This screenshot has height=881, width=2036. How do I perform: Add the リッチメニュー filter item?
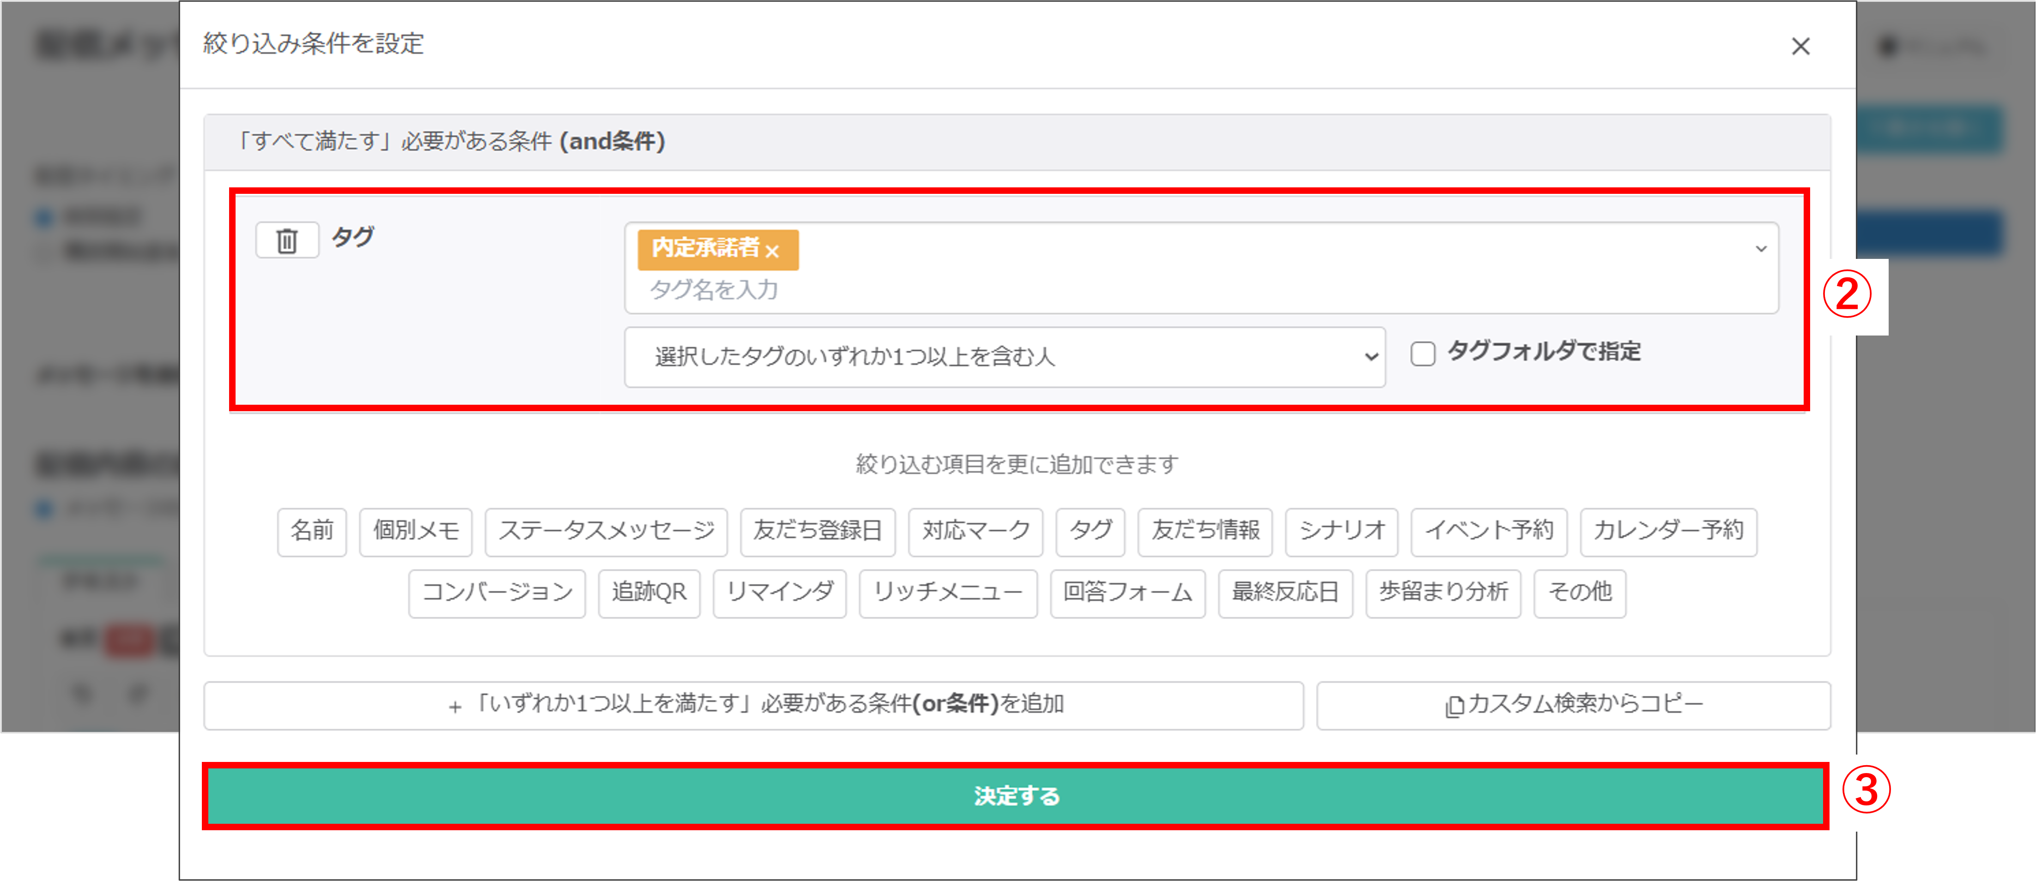947,593
